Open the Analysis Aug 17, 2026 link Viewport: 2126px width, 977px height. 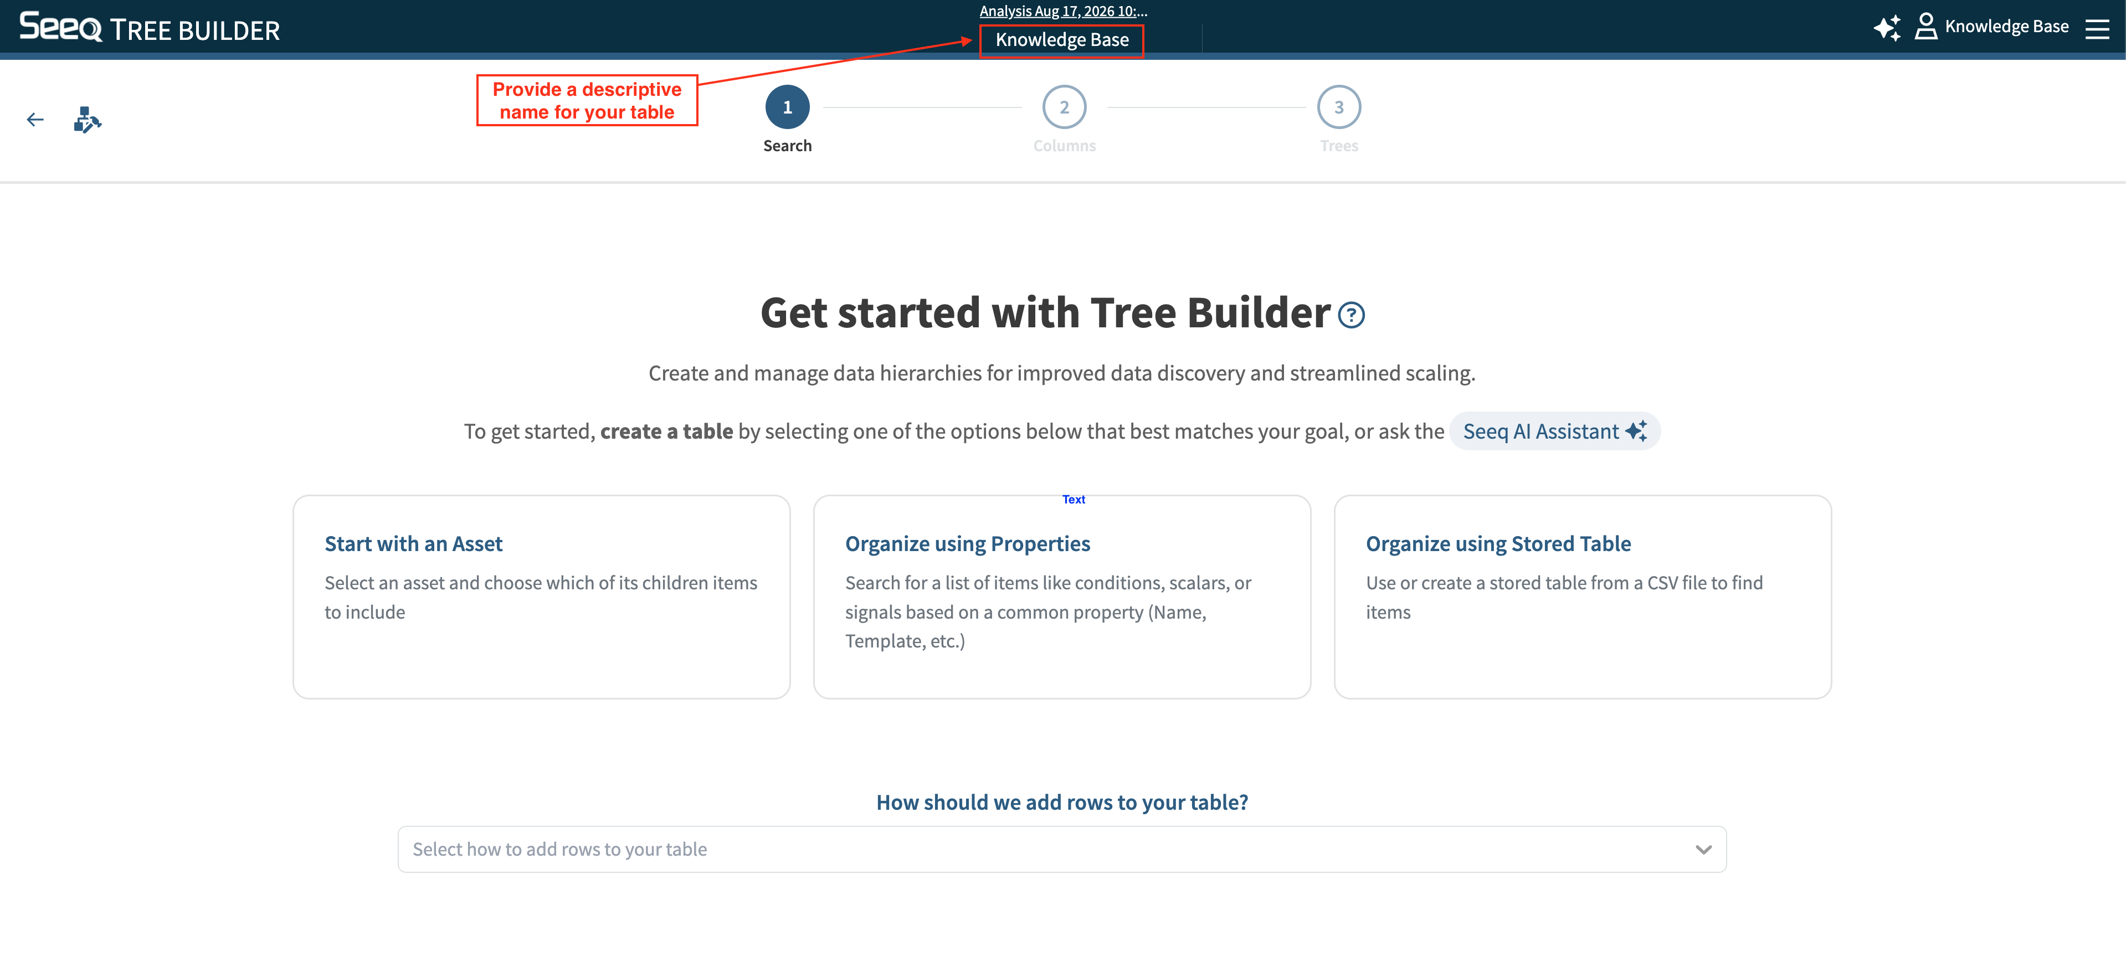1063,11
